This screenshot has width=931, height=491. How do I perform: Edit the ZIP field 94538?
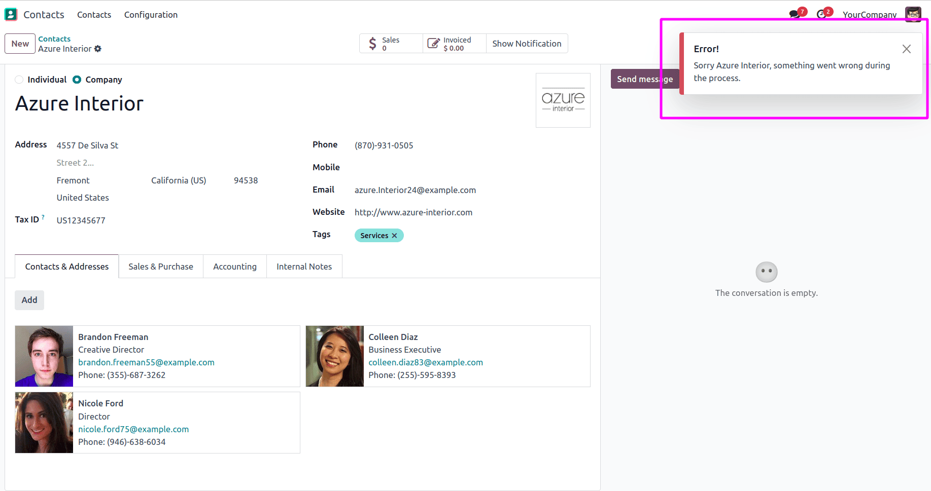tap(246, 180)
